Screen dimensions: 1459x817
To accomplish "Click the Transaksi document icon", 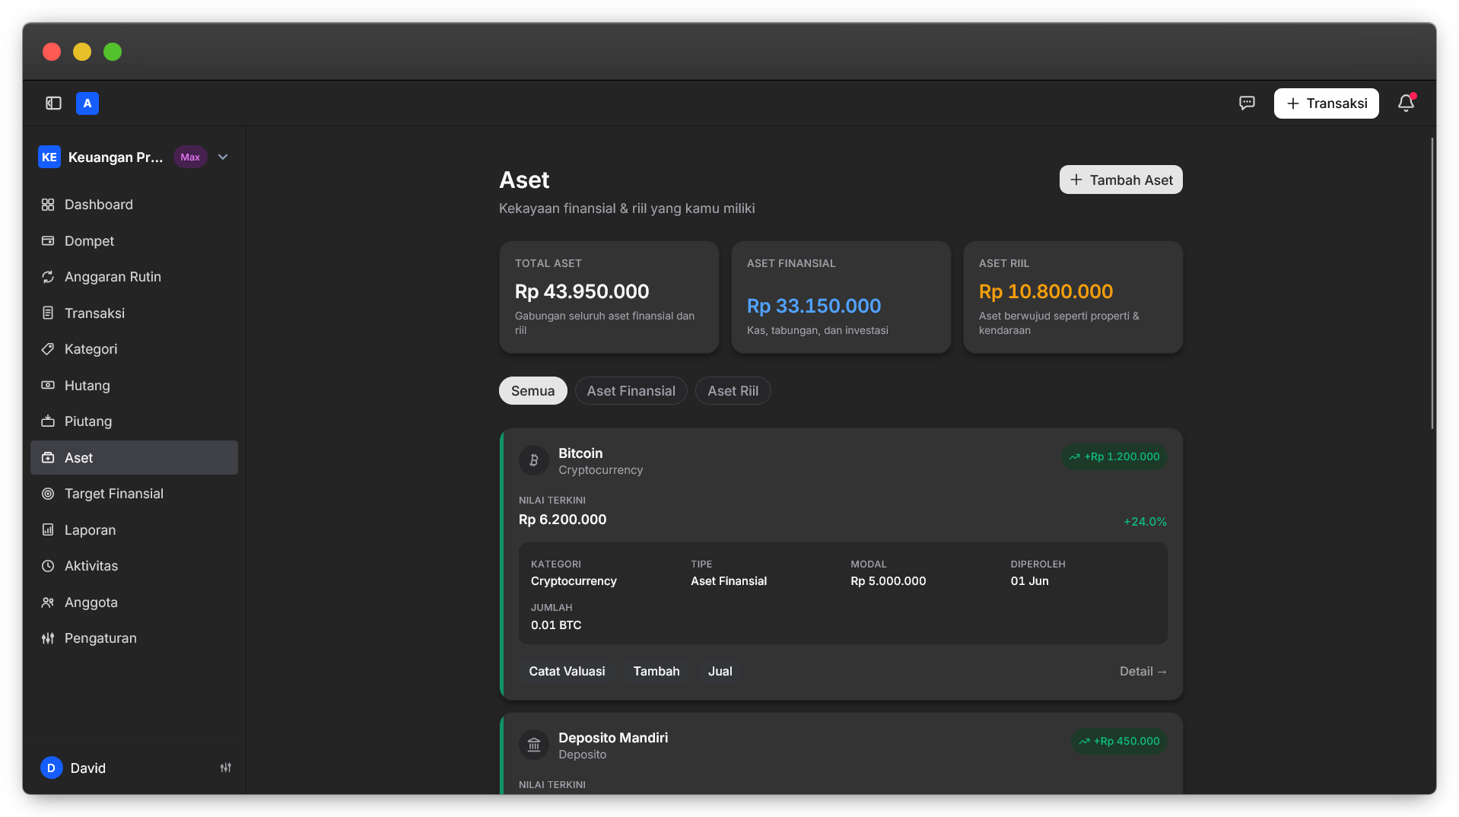I will 48,313.
